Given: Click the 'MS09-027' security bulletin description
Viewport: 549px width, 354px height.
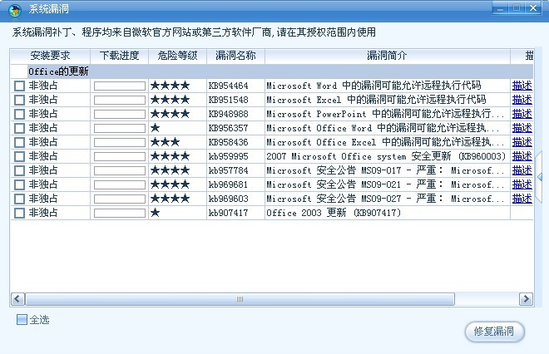Looking at the screenshot, I should (x=385, y=199).
